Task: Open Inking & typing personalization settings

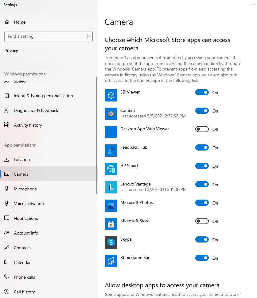Action: point(49,96)
